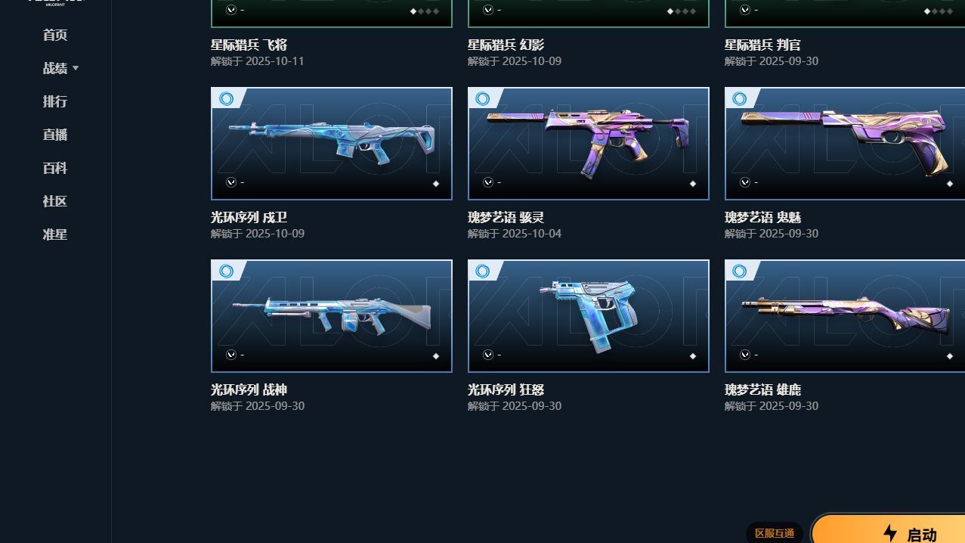Select the 瑰梦艺语 鬼魅 pistol skin thumbnail
The height and width of the screenshot is (543, 965).
click(845, 144)
